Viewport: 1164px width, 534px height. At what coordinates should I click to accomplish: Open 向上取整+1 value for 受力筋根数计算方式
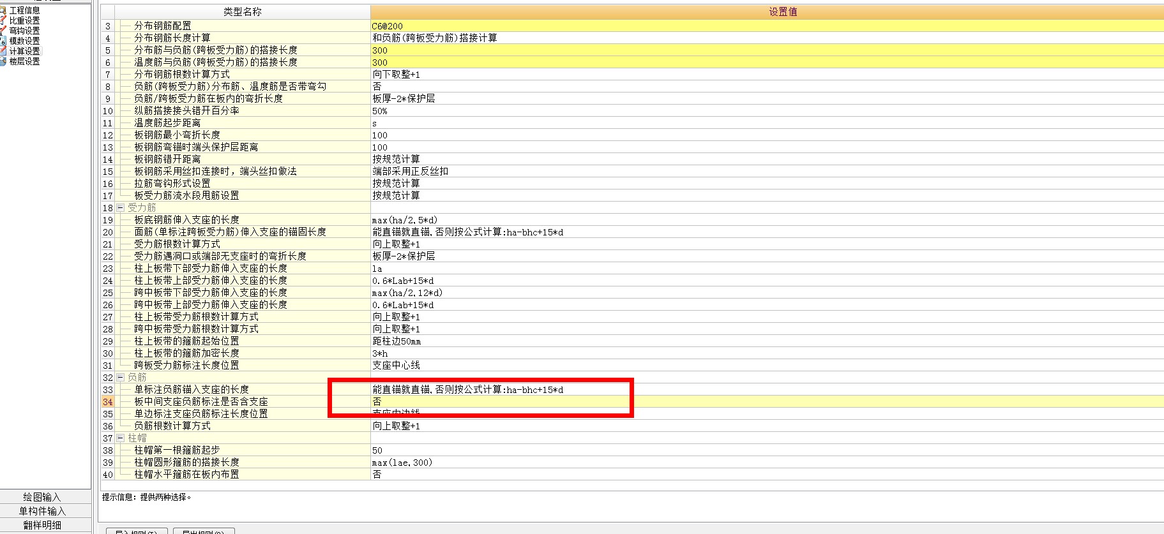click(767, 244)
